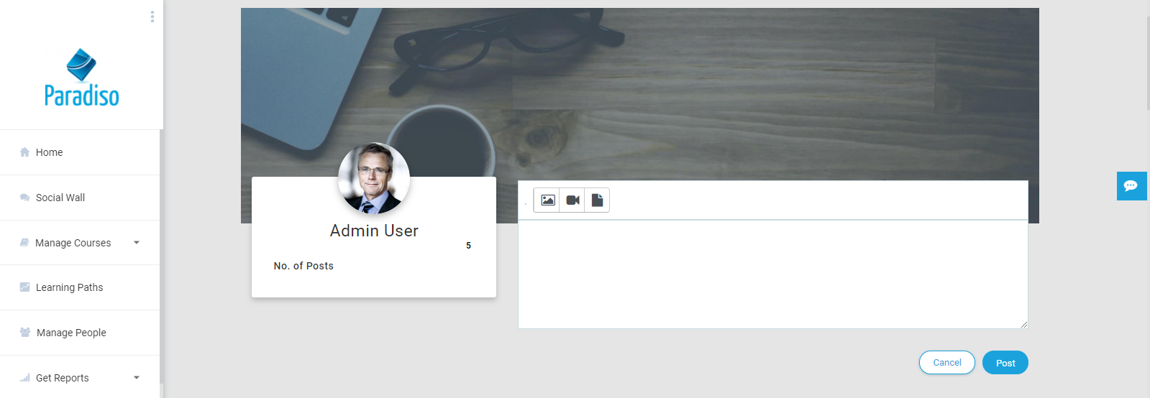Open Social Wall from sidebar
This screenshot has width=1150, height=398.
[x=60, y=198]
